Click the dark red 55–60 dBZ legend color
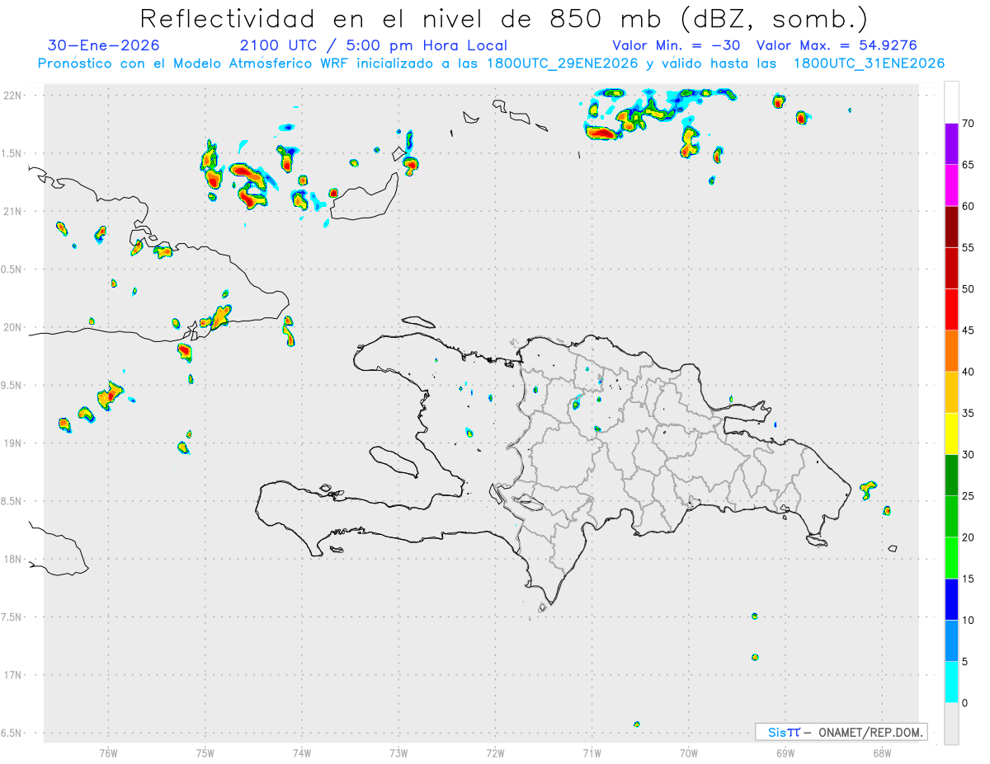This screenshot has width=990, height=764. coord(951,227)
